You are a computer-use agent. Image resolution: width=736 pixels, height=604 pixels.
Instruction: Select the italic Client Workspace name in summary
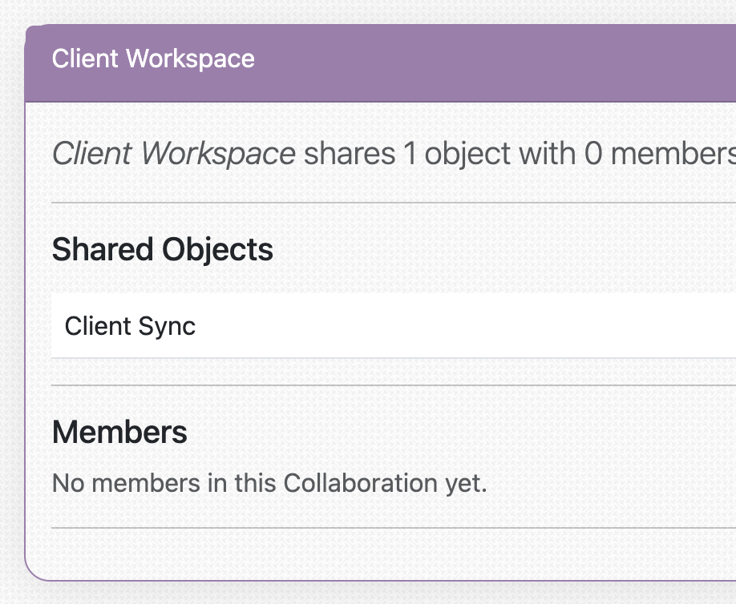(x=173, y=154)
